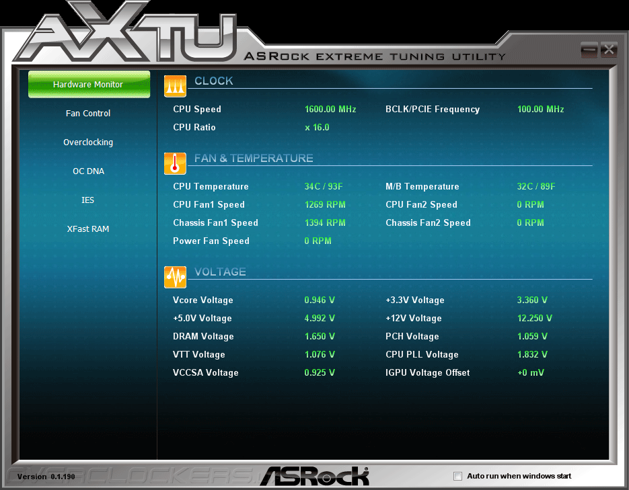This screenshot has height=490, width=629.
Task: Click +3.3V Voltage value 3.360 V
Action: click(x=532, y=300)
